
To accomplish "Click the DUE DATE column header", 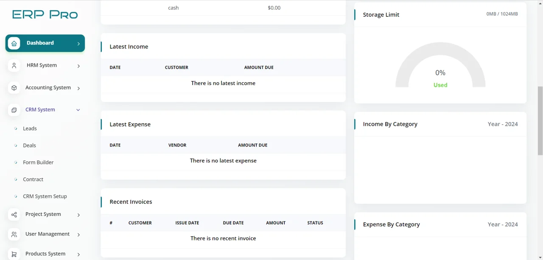I will click(233, 223).
